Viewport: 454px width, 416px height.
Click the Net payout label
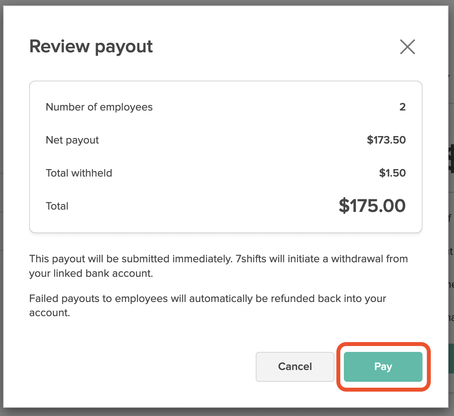click(x=72, y=140)
